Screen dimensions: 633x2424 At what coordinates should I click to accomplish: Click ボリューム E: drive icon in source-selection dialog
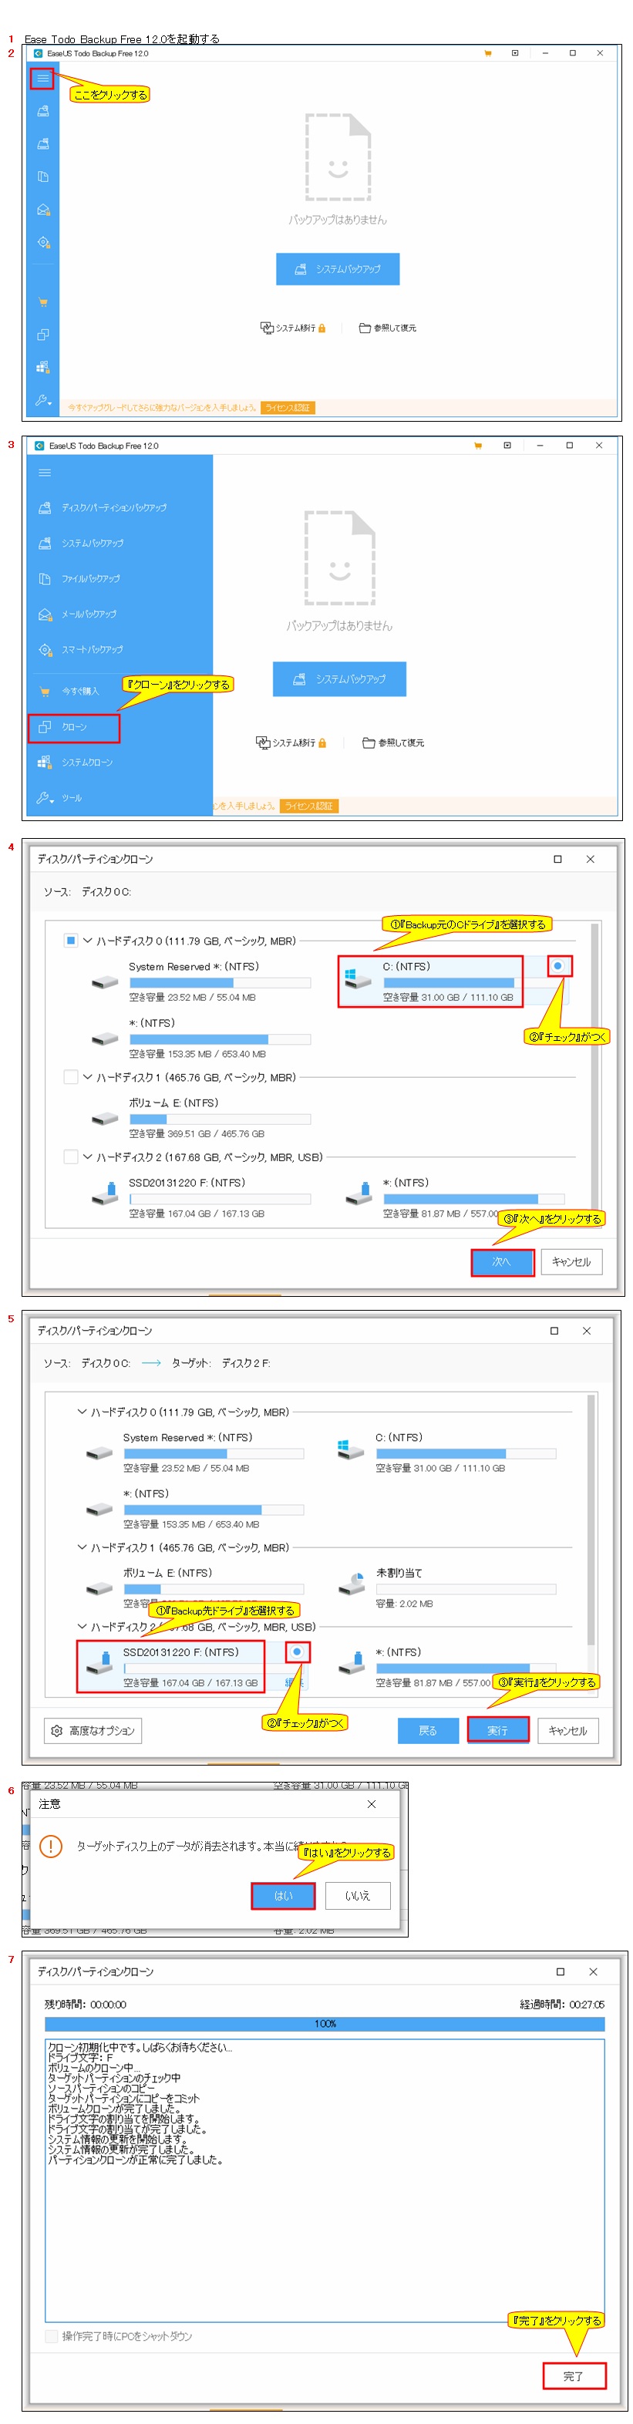(104, 1119)
